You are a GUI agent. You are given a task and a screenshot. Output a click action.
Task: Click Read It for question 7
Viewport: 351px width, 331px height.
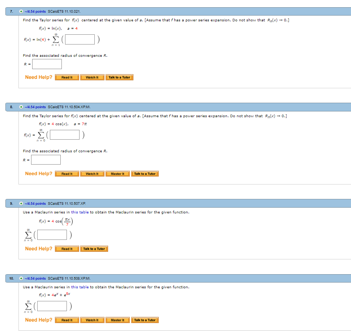[x=67, y=77]
